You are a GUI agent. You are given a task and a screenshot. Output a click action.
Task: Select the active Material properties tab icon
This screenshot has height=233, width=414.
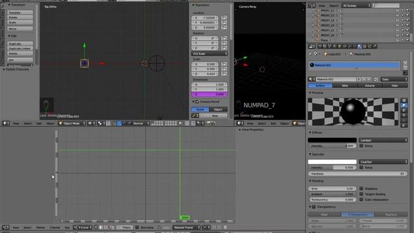(x=360, y=46)
